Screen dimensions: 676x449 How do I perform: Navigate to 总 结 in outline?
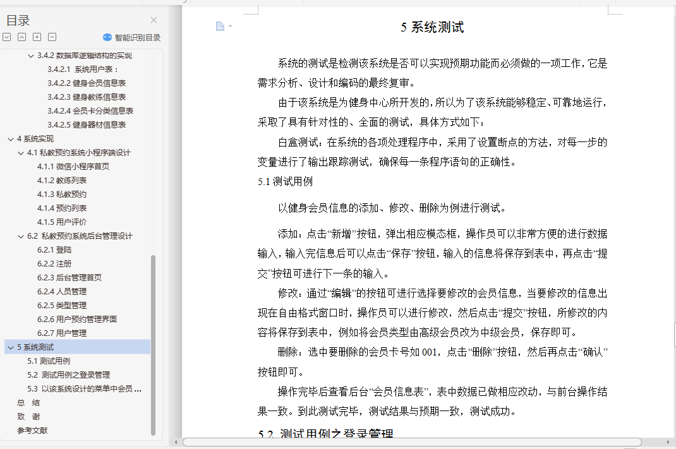click(28, 403)
